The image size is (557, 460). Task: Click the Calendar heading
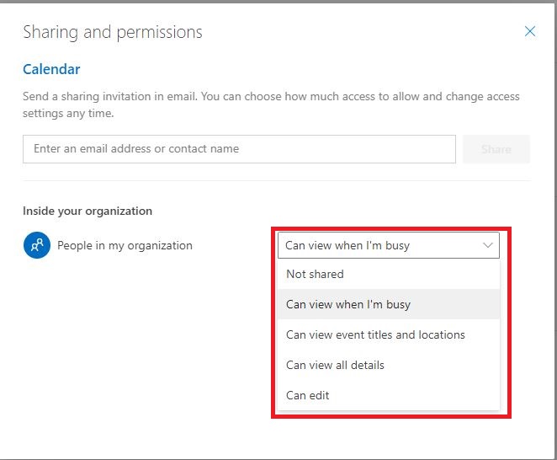pos(51,69)
